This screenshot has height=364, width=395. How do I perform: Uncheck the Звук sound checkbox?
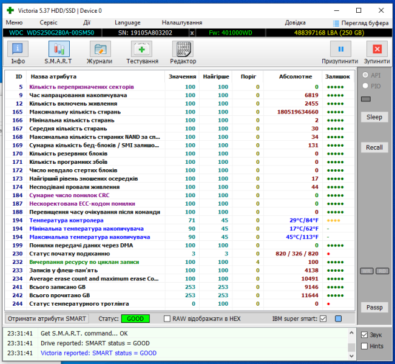click(364, 335)
